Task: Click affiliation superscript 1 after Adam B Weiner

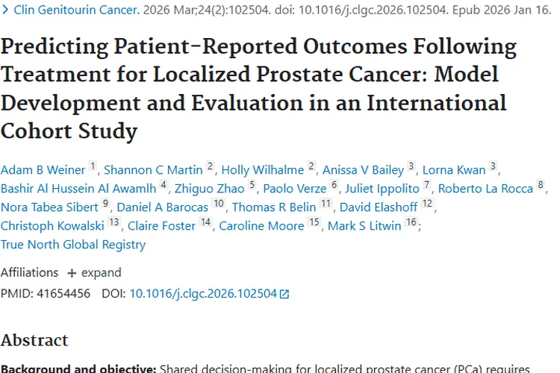Action: [93, 167]
